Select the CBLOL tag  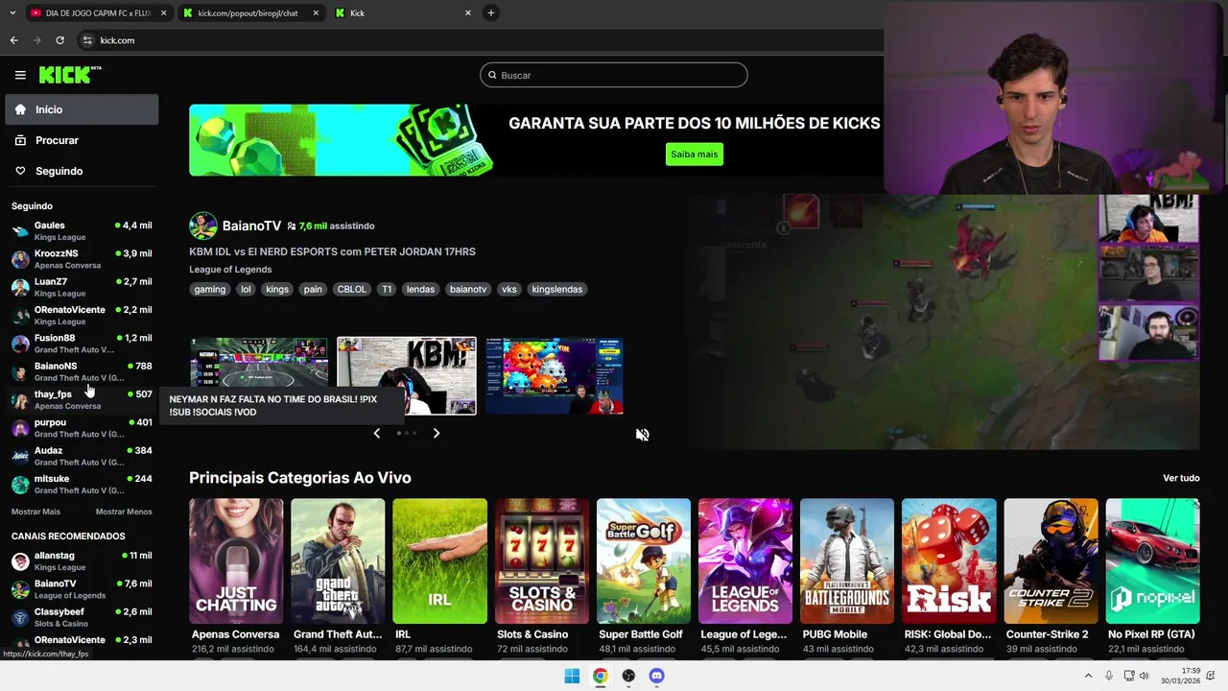351,289
